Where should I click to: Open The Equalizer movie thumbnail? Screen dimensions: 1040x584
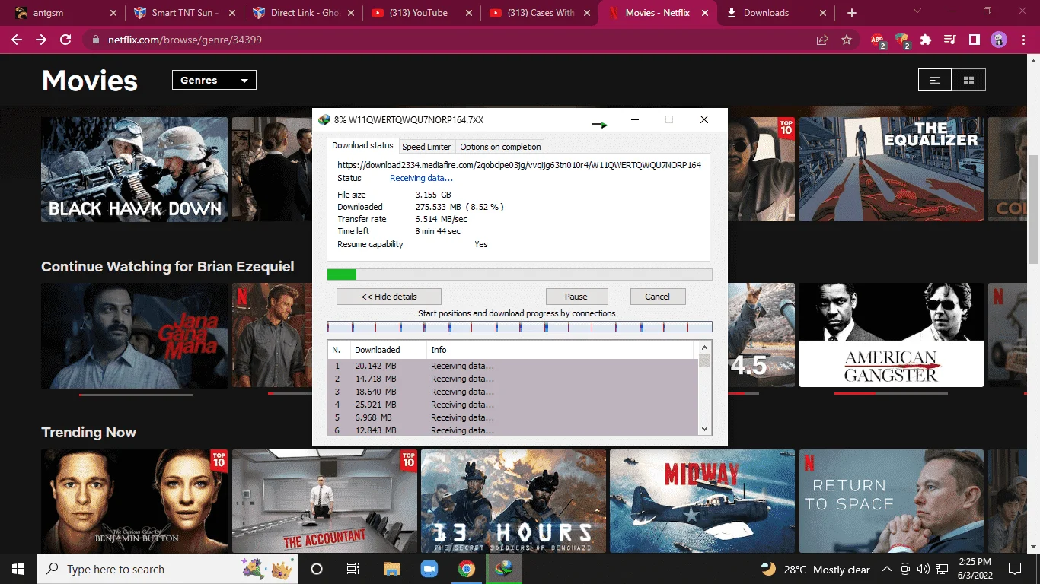click(892, 170)
